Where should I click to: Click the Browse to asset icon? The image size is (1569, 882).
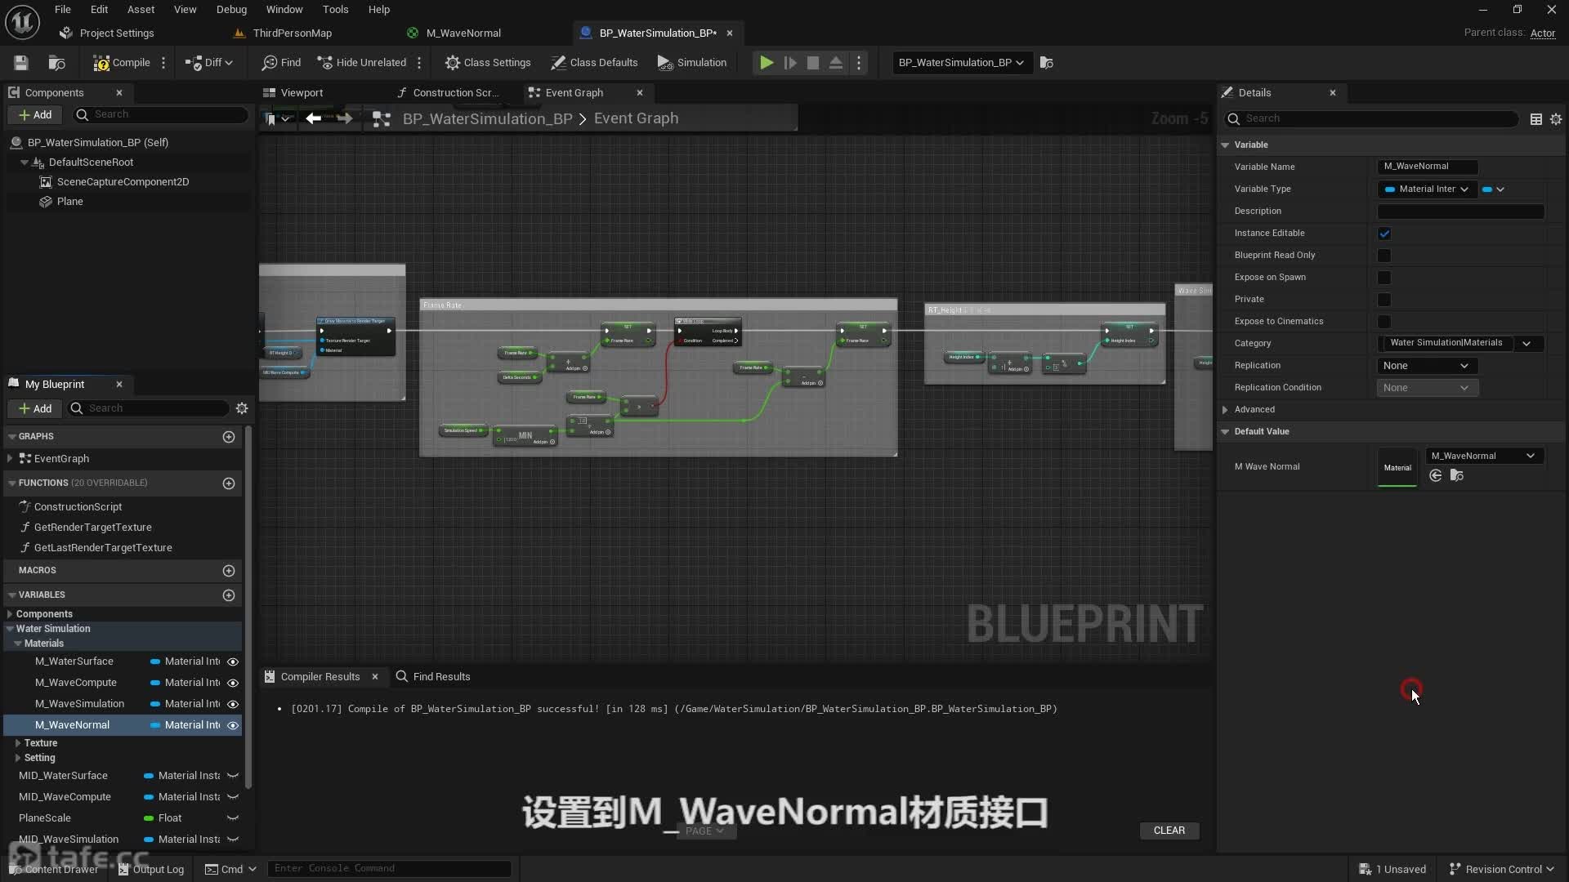pyautogui.click(x=56, y=63)
